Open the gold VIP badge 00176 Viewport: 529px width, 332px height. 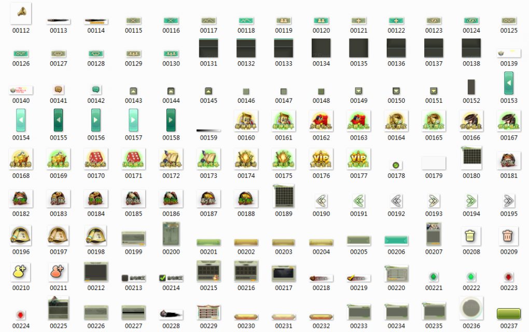click(x=321, y=158)
